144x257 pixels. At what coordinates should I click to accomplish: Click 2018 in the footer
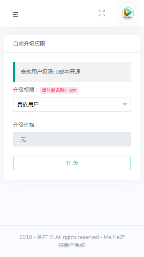point(26,237)
